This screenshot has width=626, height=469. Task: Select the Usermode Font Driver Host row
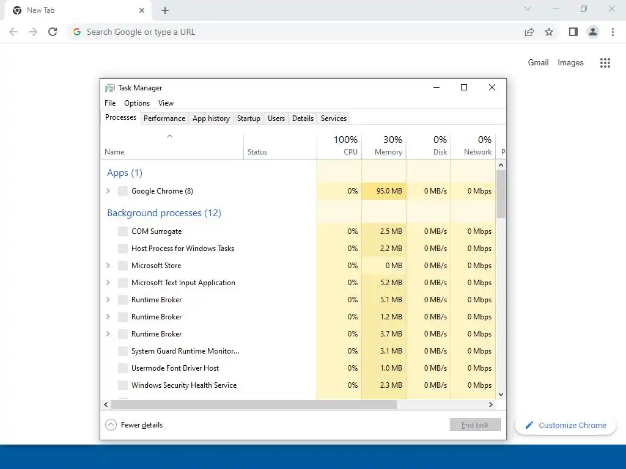[298, 368]
